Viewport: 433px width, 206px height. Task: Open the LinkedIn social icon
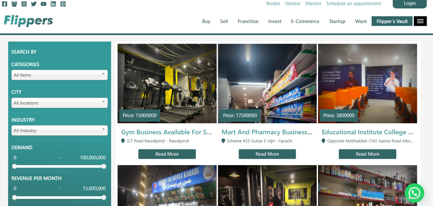[x=53, y=4]
